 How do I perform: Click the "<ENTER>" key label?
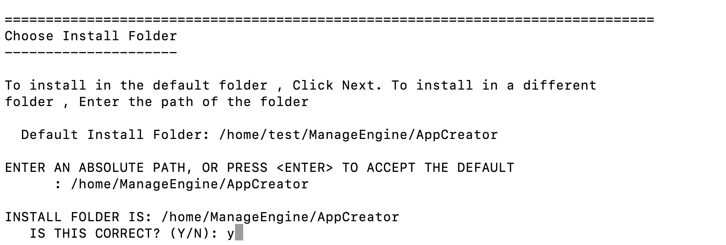(305, 168)
